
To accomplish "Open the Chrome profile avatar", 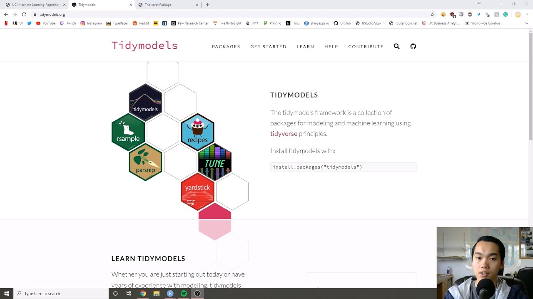I will click(x=518, y=14).
